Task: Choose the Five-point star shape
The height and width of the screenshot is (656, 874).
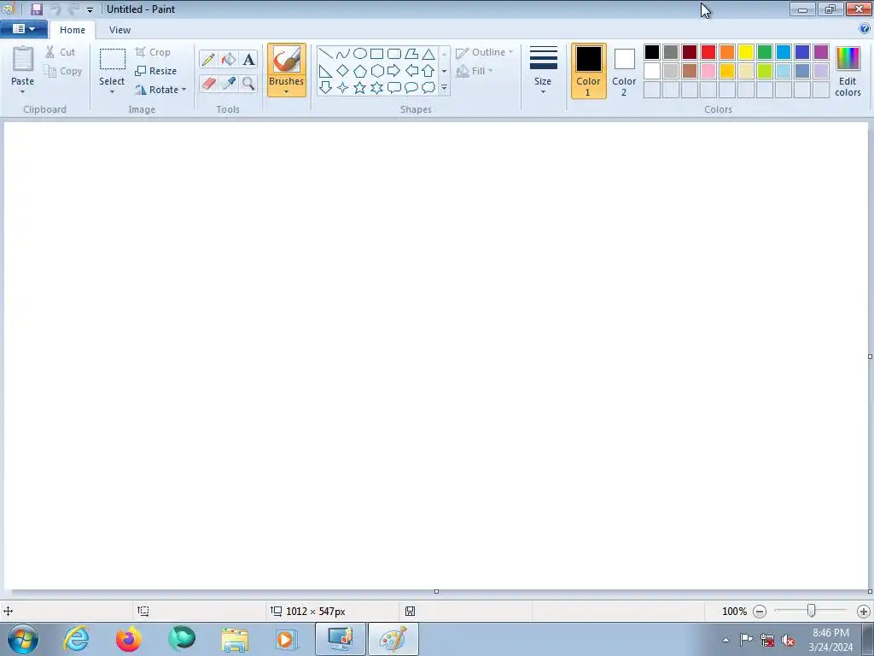Action: [x=360, y=88]
